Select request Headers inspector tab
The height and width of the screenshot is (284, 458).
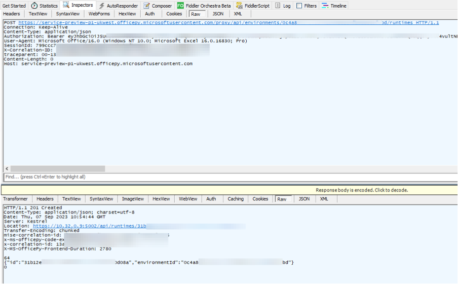click(11, 14)
